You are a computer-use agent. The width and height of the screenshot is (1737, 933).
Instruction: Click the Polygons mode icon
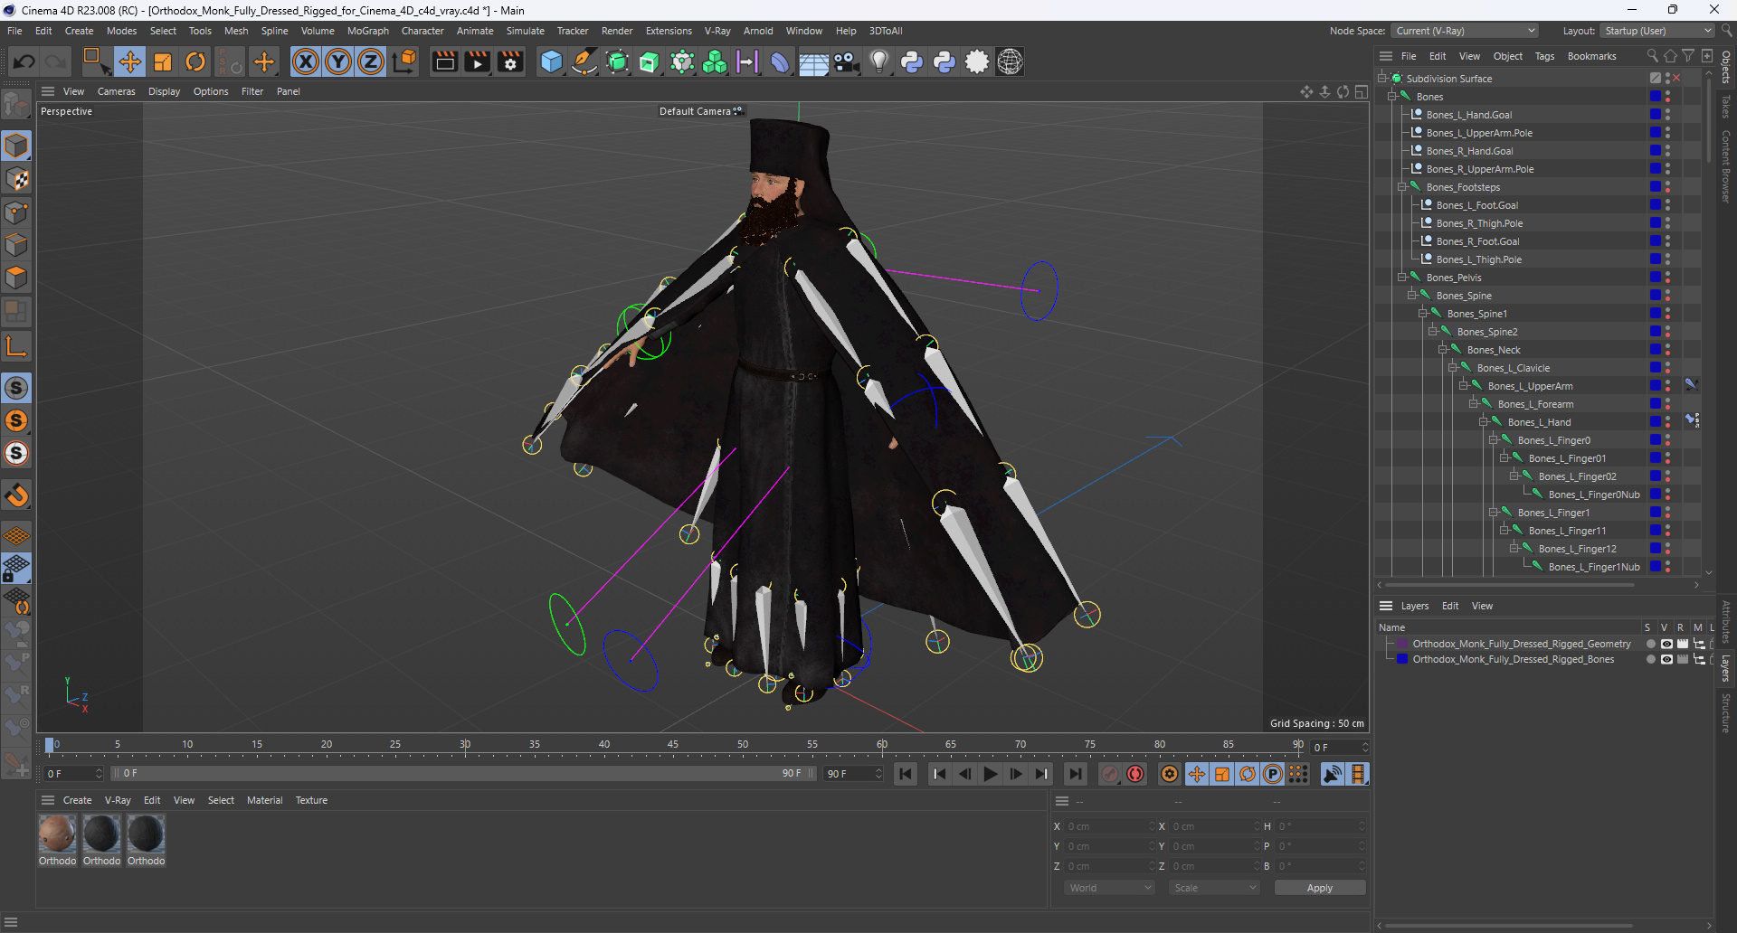(16, 278)
